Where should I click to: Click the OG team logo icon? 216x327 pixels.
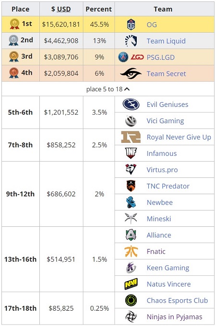pyautogui.click(x=131, y=24)
